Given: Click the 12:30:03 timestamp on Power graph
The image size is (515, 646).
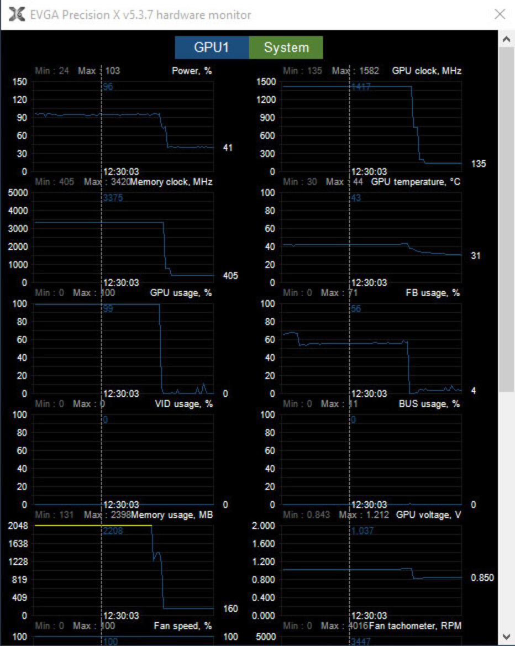Looking at the screenshot, I should click(121, 172).
